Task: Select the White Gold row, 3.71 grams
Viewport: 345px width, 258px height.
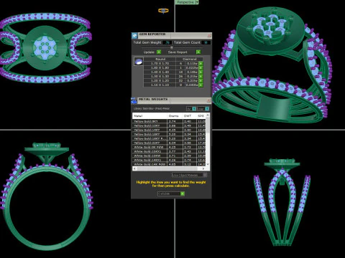Action: pyautogui.click(x=169, y=156)
